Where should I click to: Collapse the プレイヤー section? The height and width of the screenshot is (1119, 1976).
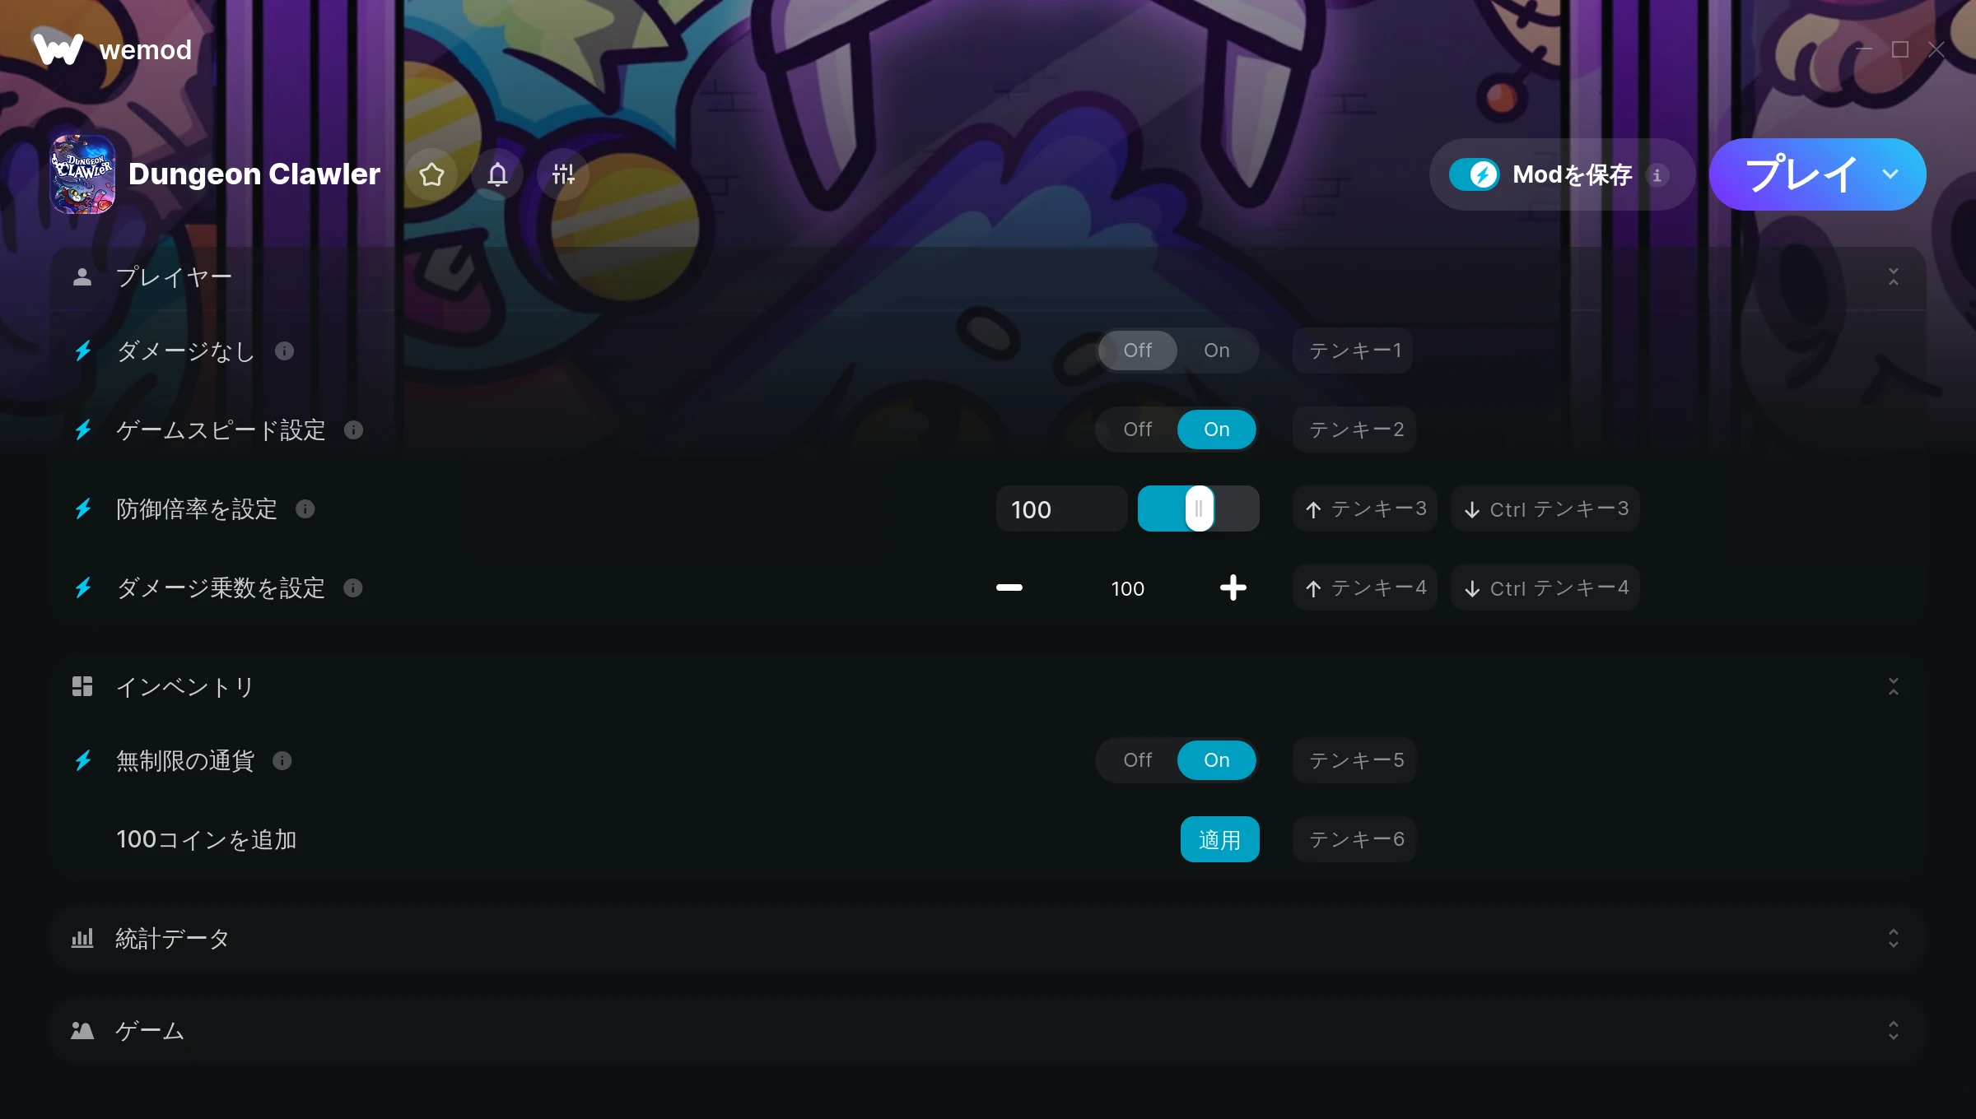(1893, 277)
